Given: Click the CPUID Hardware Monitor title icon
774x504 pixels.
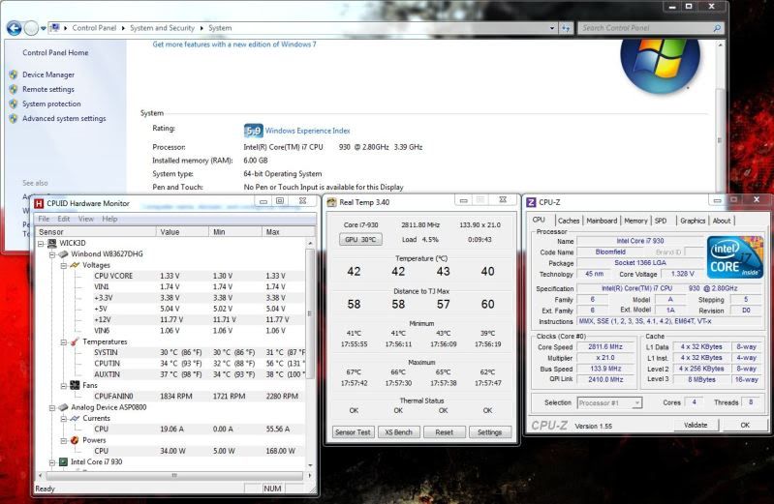Looking at the screenshot, I should pos(39,203).
